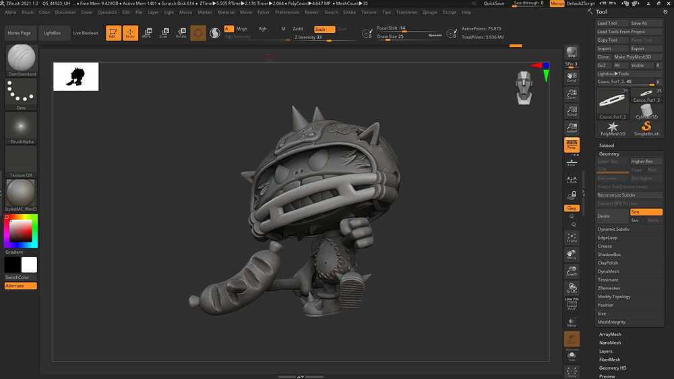The width and height of the screenshot is (674, 379).
Task: Click the Frame mesh icon
Action: pos(572,238)
